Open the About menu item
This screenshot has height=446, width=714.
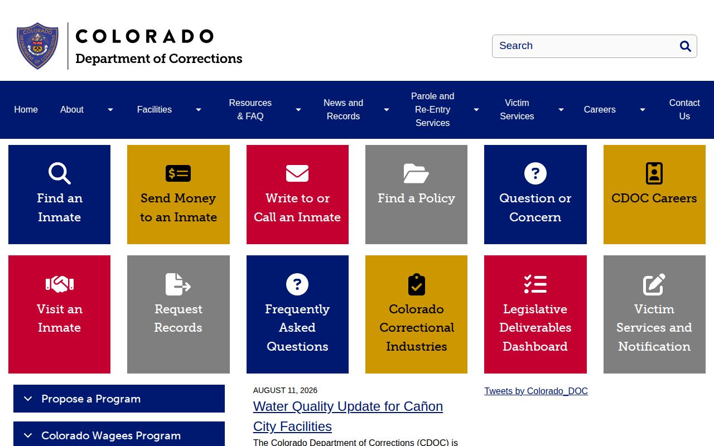pyautogui.click(x=72, y=110)
